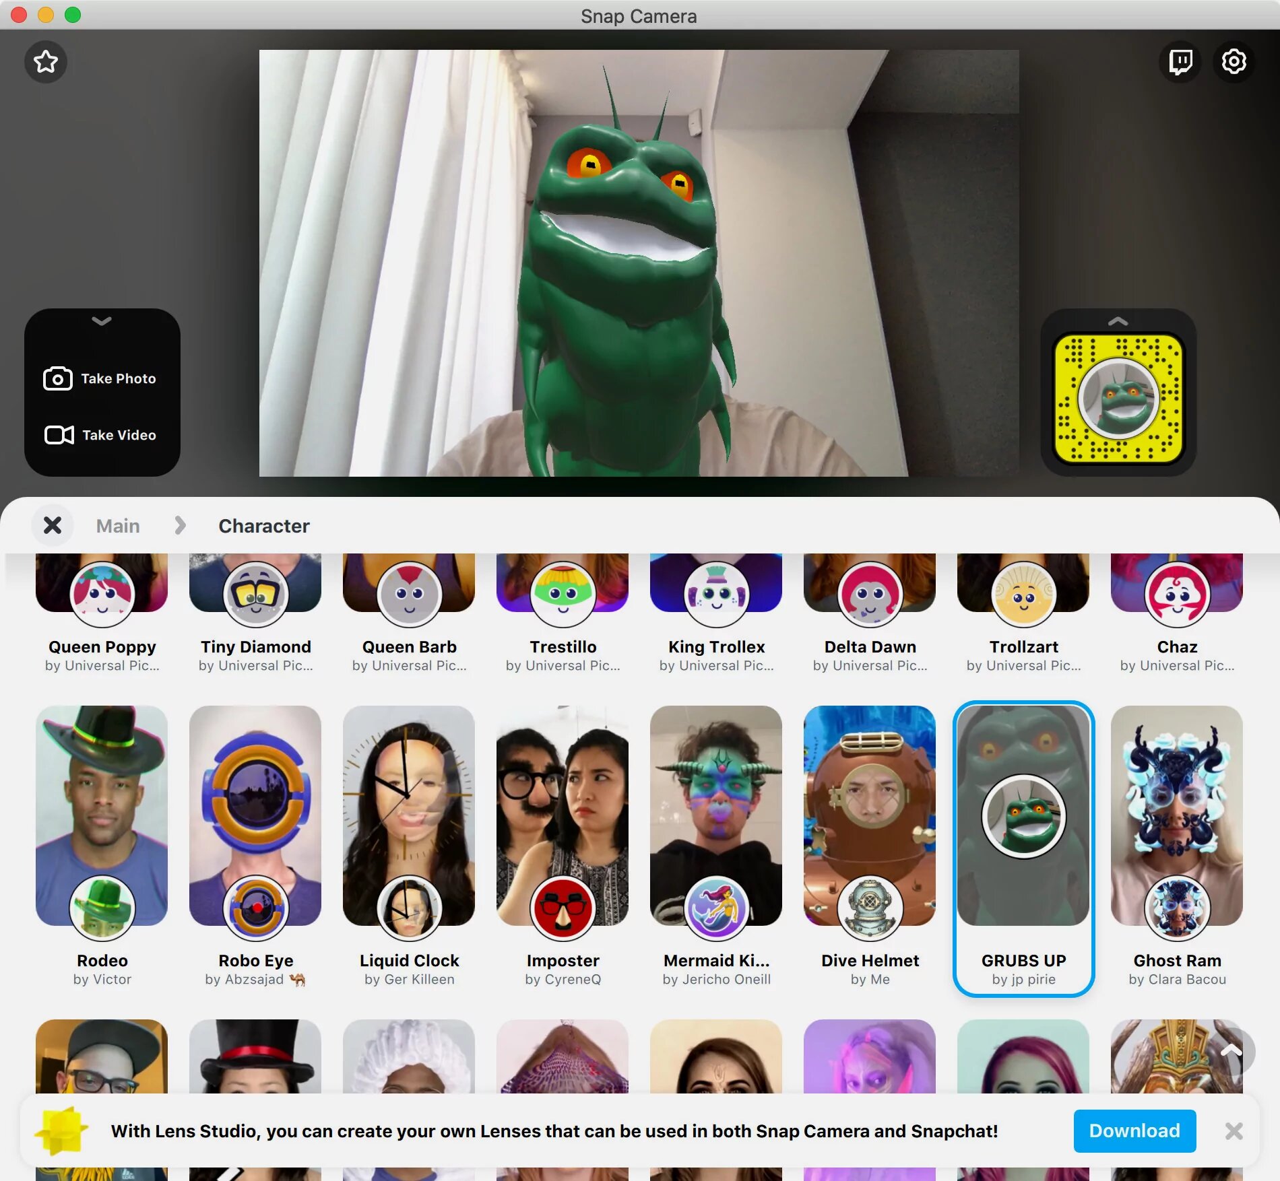Expand the Snapcode panel up chevron

tap(1118, 321)
